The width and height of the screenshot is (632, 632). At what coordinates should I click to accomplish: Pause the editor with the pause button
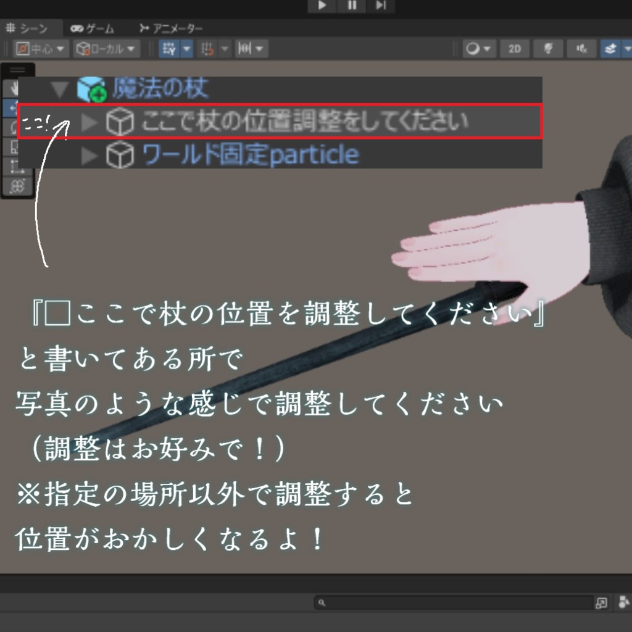(x=351, y=6)
